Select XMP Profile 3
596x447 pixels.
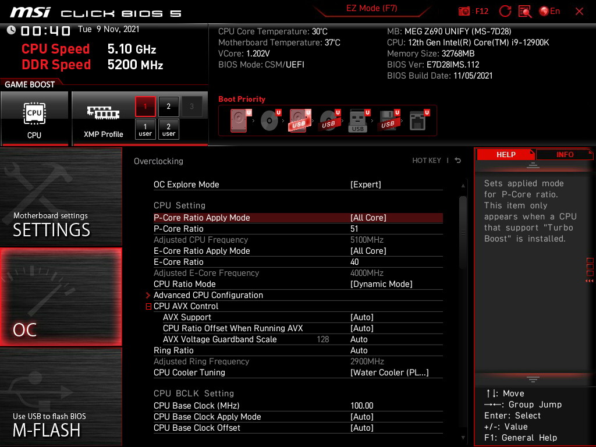tap(192, 107)
